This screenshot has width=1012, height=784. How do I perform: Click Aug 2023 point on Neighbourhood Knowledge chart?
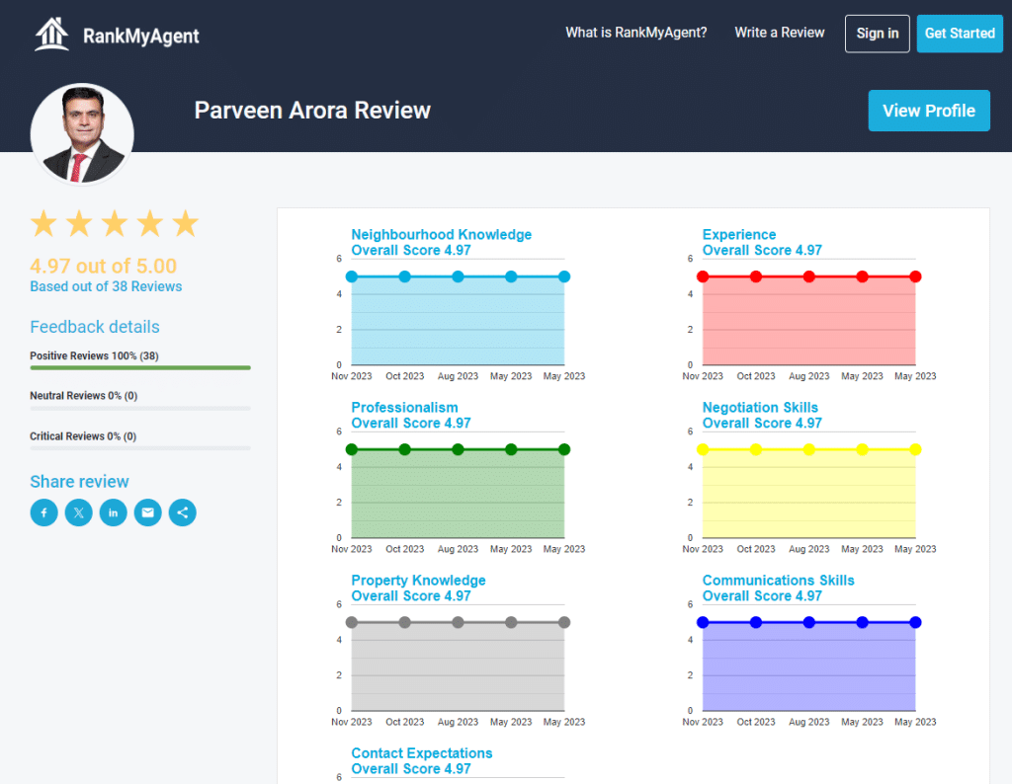coord(458,276)
